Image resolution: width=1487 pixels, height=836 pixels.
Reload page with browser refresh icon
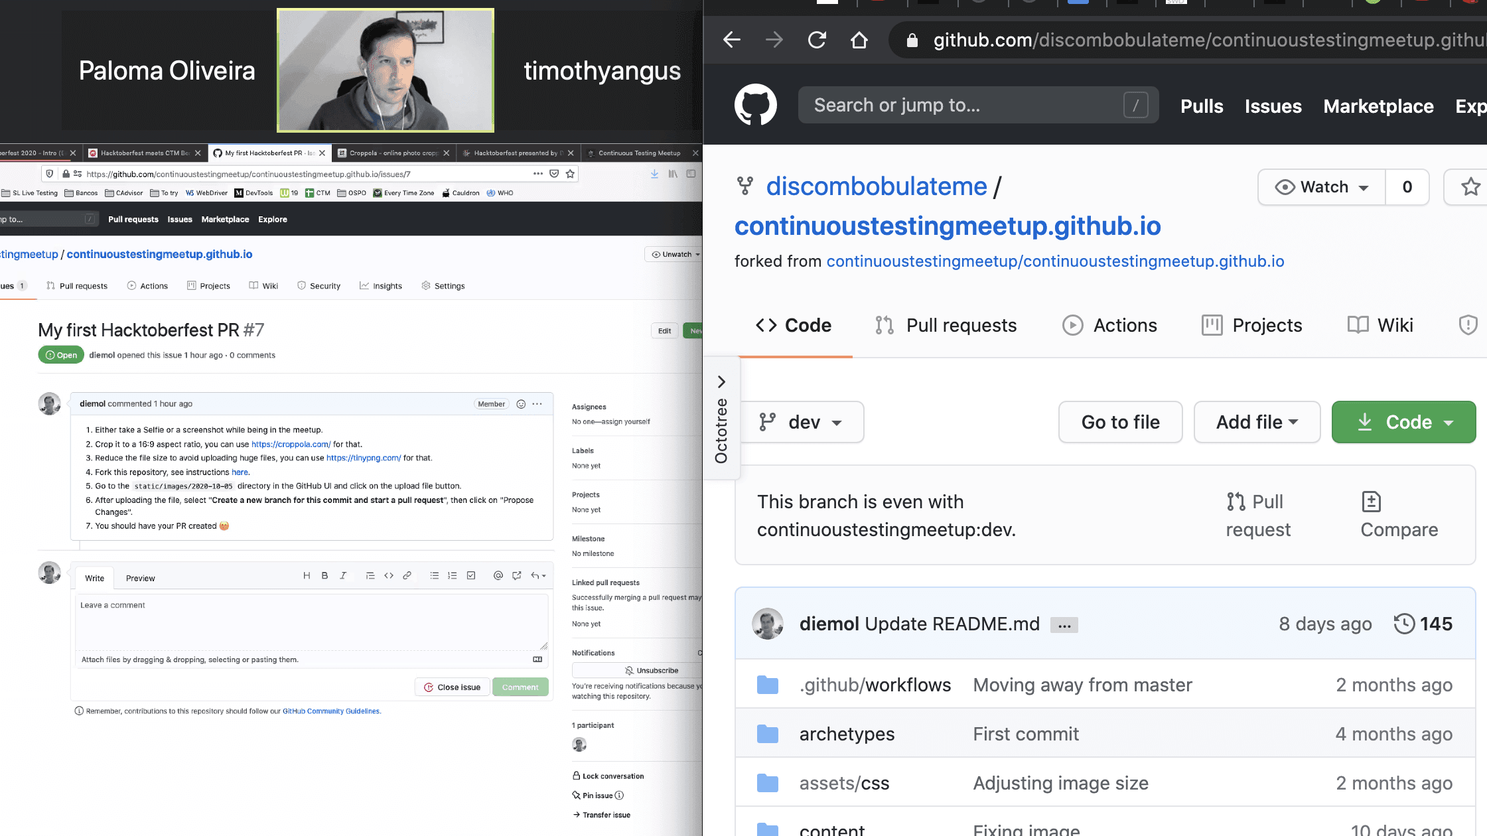817,40
